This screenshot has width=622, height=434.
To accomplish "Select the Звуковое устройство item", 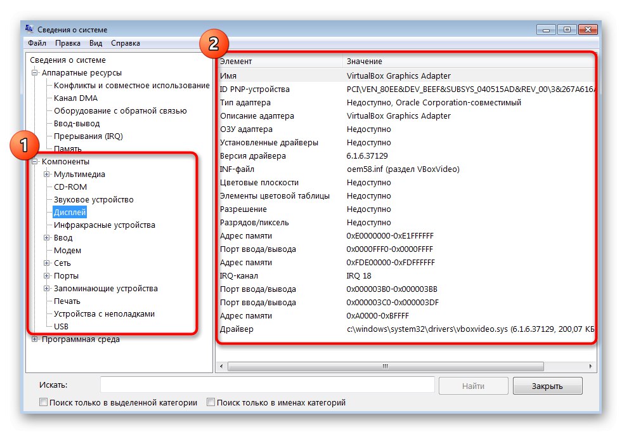I will coord(94,199).
